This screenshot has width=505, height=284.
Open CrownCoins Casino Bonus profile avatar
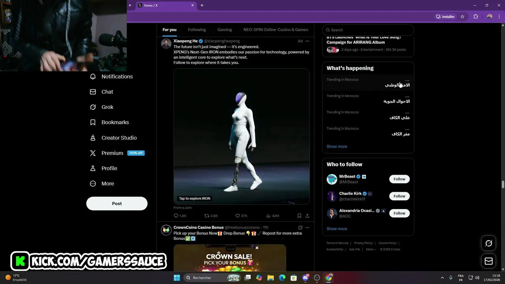coord(166,230)
